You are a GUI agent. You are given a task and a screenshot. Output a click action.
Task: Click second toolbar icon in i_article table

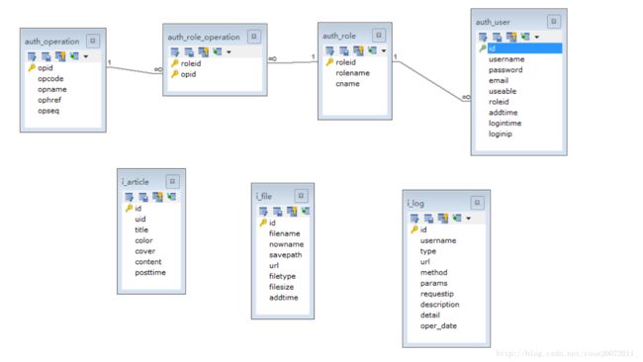(x=143, y=197)
